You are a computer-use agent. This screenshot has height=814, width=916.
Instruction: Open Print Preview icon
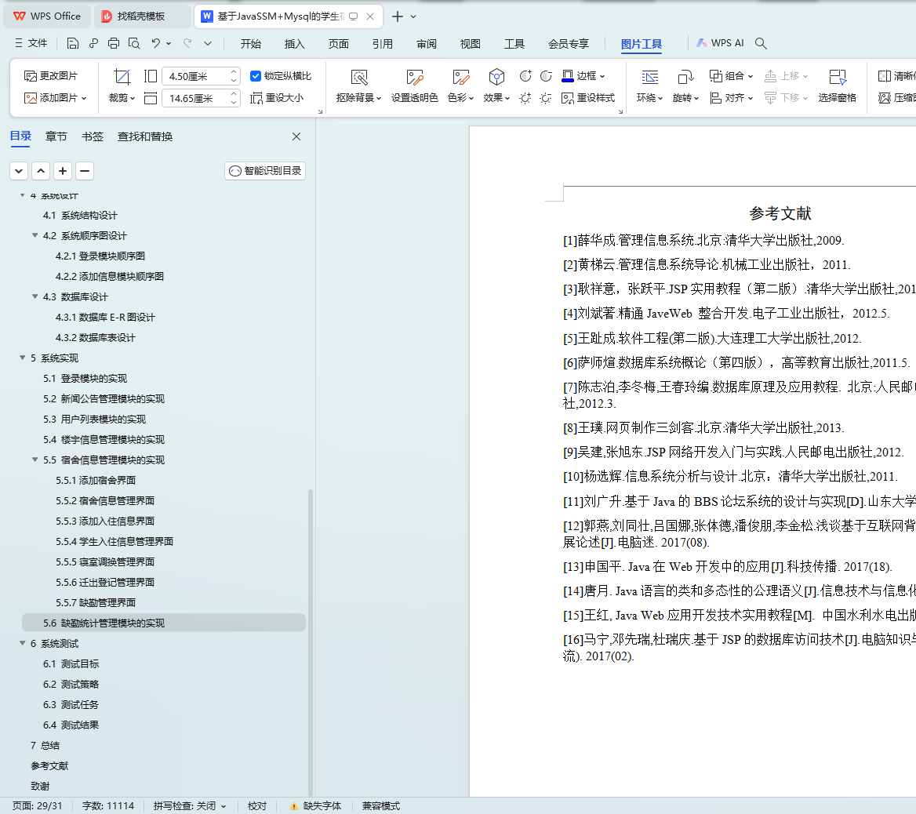(134, 43)
